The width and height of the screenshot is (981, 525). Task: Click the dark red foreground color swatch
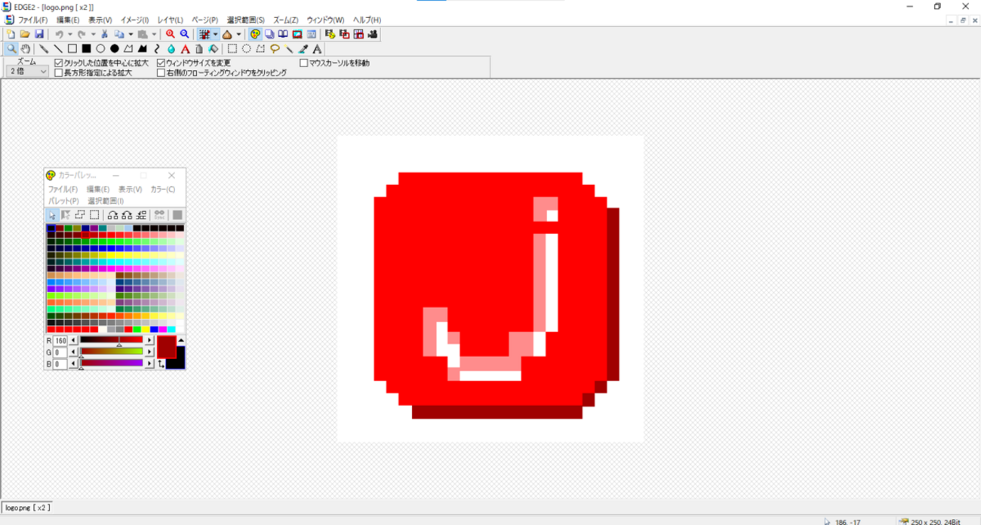point(166,347)
